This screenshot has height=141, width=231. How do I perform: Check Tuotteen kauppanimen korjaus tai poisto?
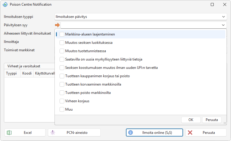click(x=62, y=76)
